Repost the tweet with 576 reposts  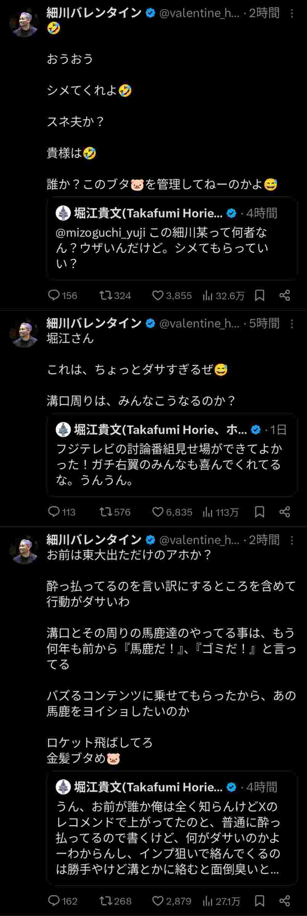105,512
